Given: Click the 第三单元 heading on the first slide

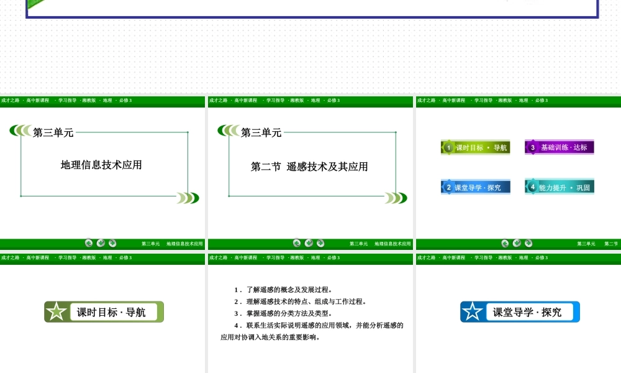Looking at the screenshot, I should click(x=53, y=132).
